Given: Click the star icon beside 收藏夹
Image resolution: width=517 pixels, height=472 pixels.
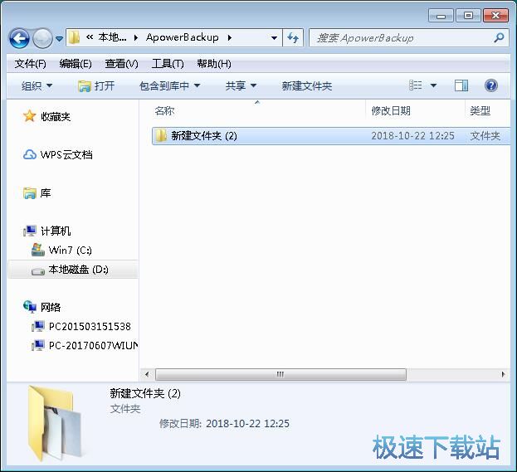Looking at the screenshot, I should point(29,116).
